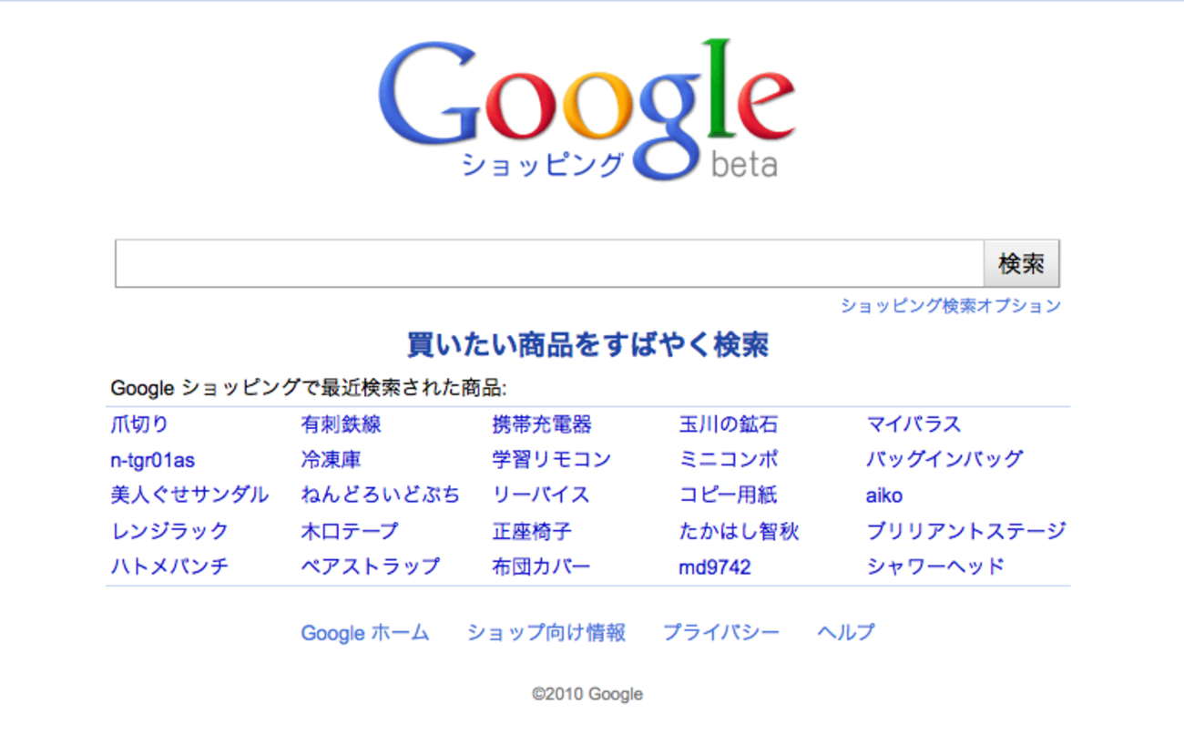
Task: Open the レンジラック link
Action: click(169, 531)
